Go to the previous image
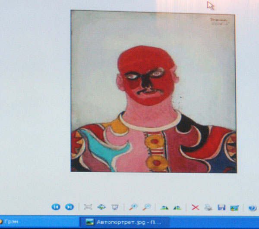This screenshot has height=229, width=259. 56,207
